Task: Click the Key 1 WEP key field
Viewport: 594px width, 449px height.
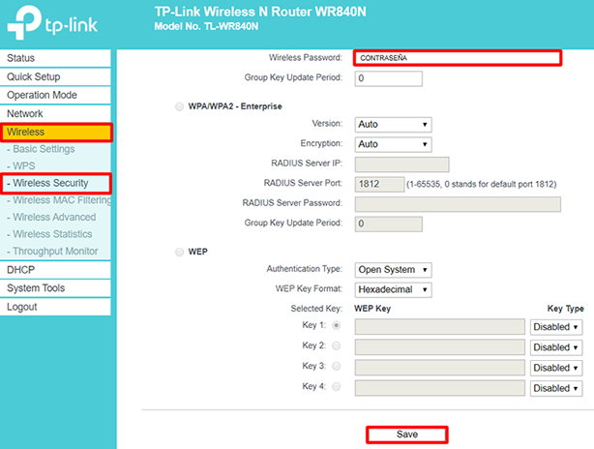Action: [440, 327]
